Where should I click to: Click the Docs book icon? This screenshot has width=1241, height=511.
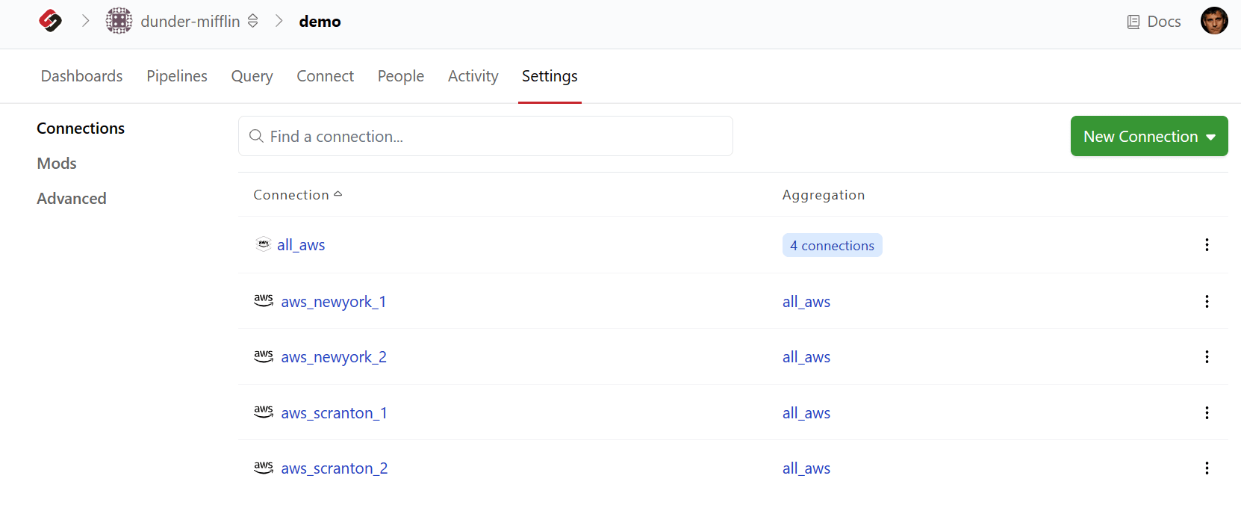pyautogui.click(x=1133, y=22)
